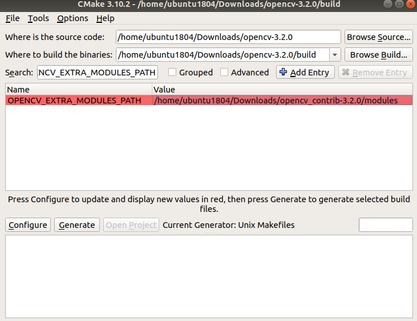Click Browse Build button

pos(378,55)
